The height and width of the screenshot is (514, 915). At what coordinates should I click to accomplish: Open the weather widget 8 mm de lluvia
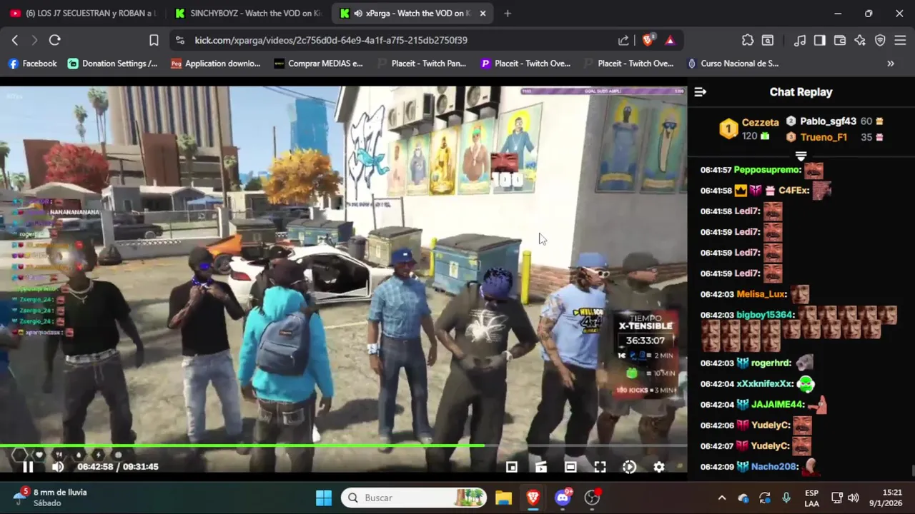pyautogui.click(x=49, y=498)
